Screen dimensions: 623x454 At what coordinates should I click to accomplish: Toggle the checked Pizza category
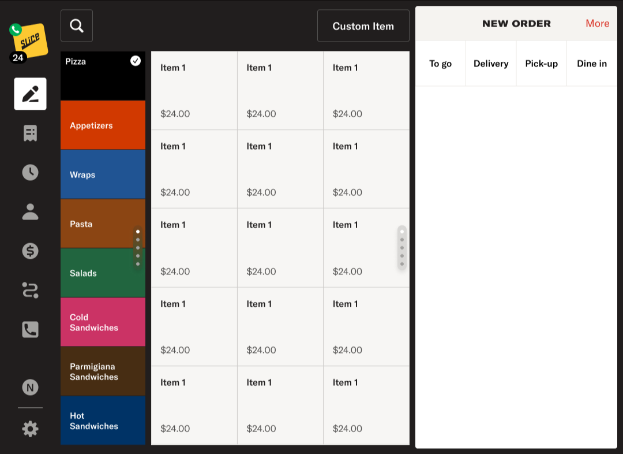point(103,76)
